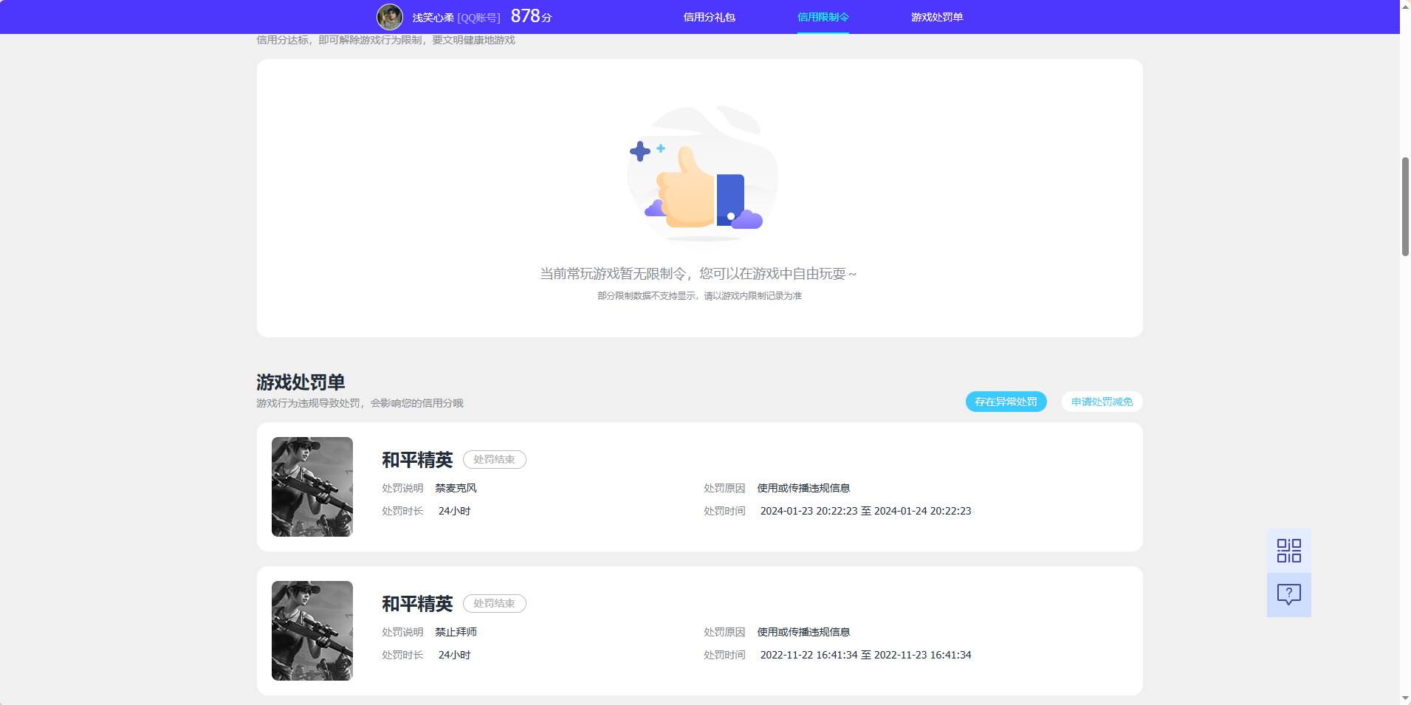Click the page vertical scrollbar thumb

coord(1405,207)
